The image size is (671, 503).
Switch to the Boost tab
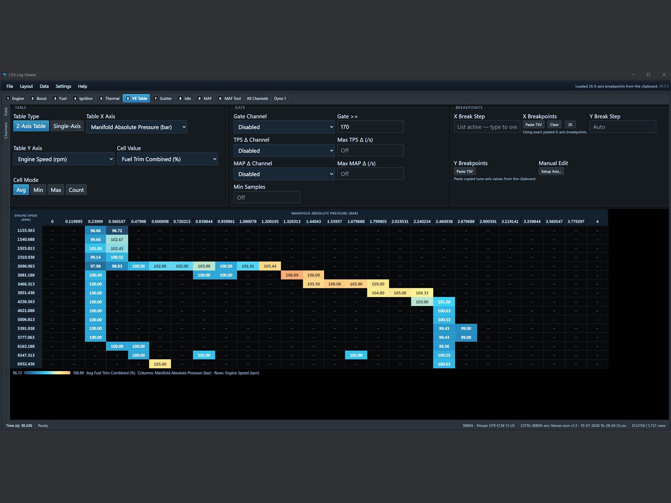pos(39,99)
